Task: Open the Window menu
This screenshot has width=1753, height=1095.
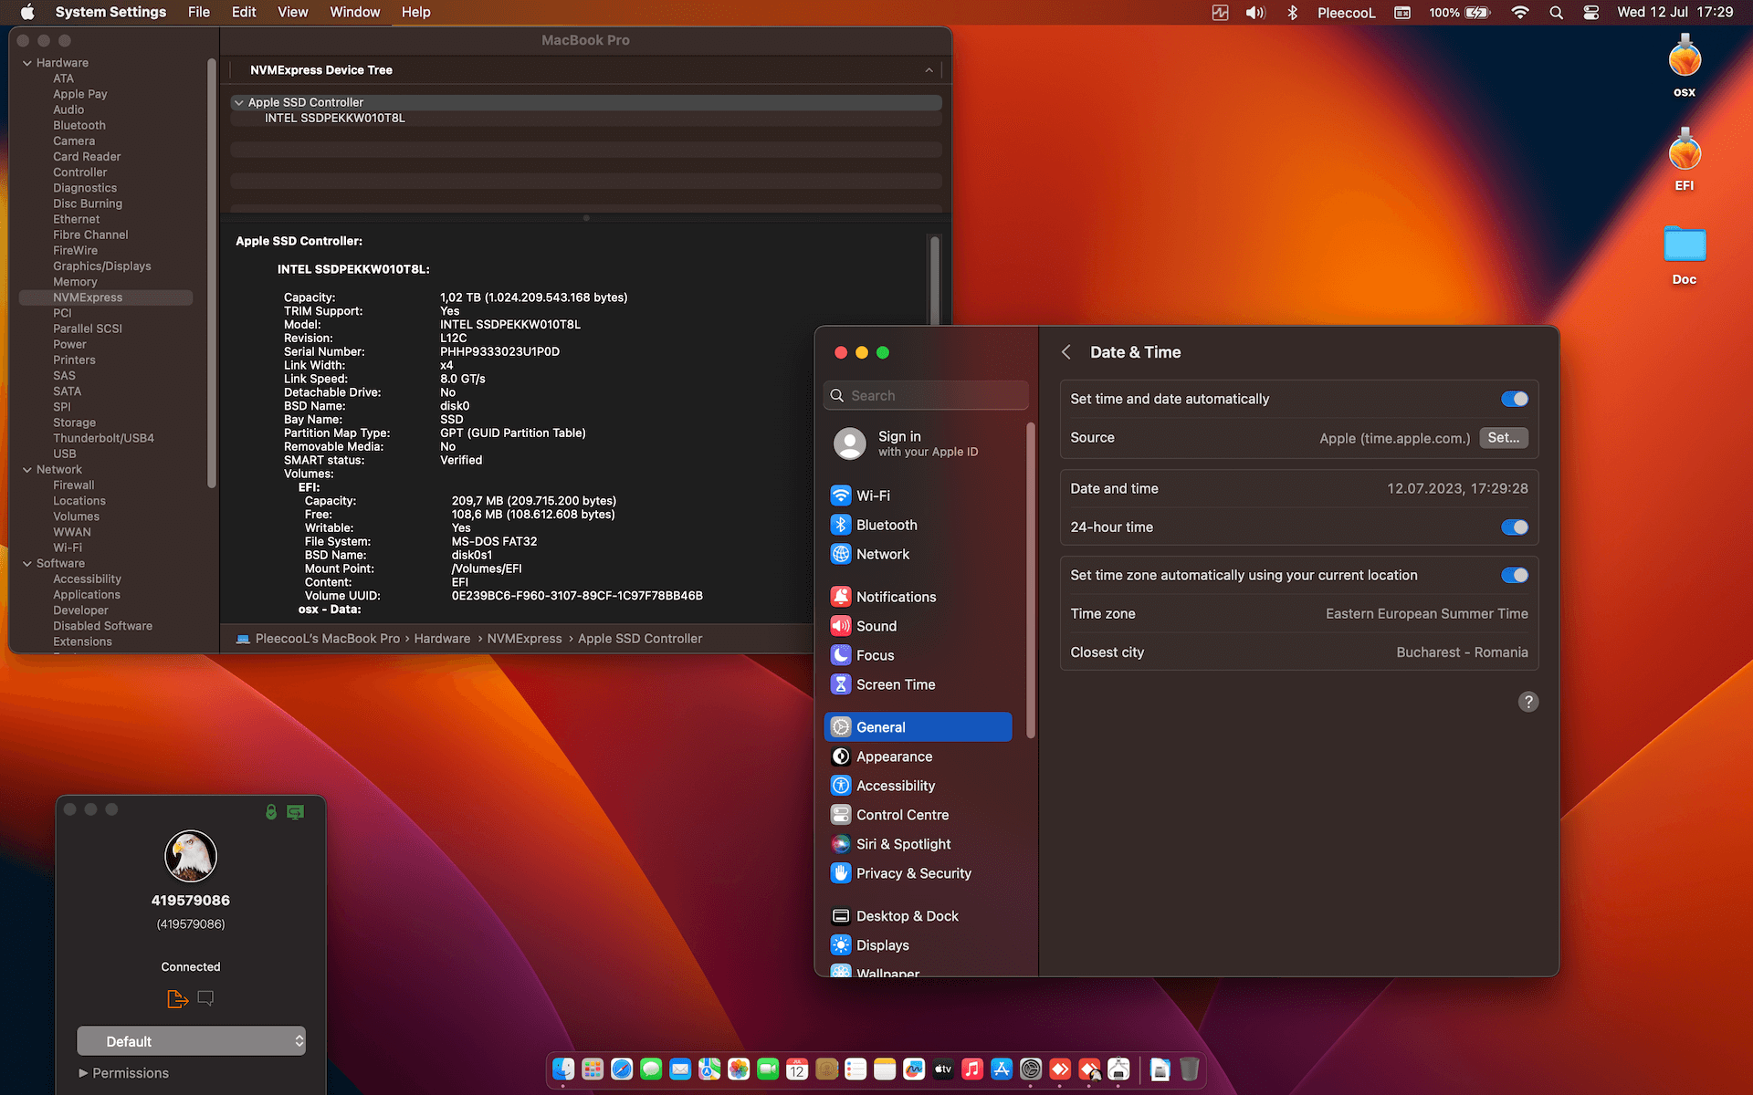Action: click(x=354, y=13)
